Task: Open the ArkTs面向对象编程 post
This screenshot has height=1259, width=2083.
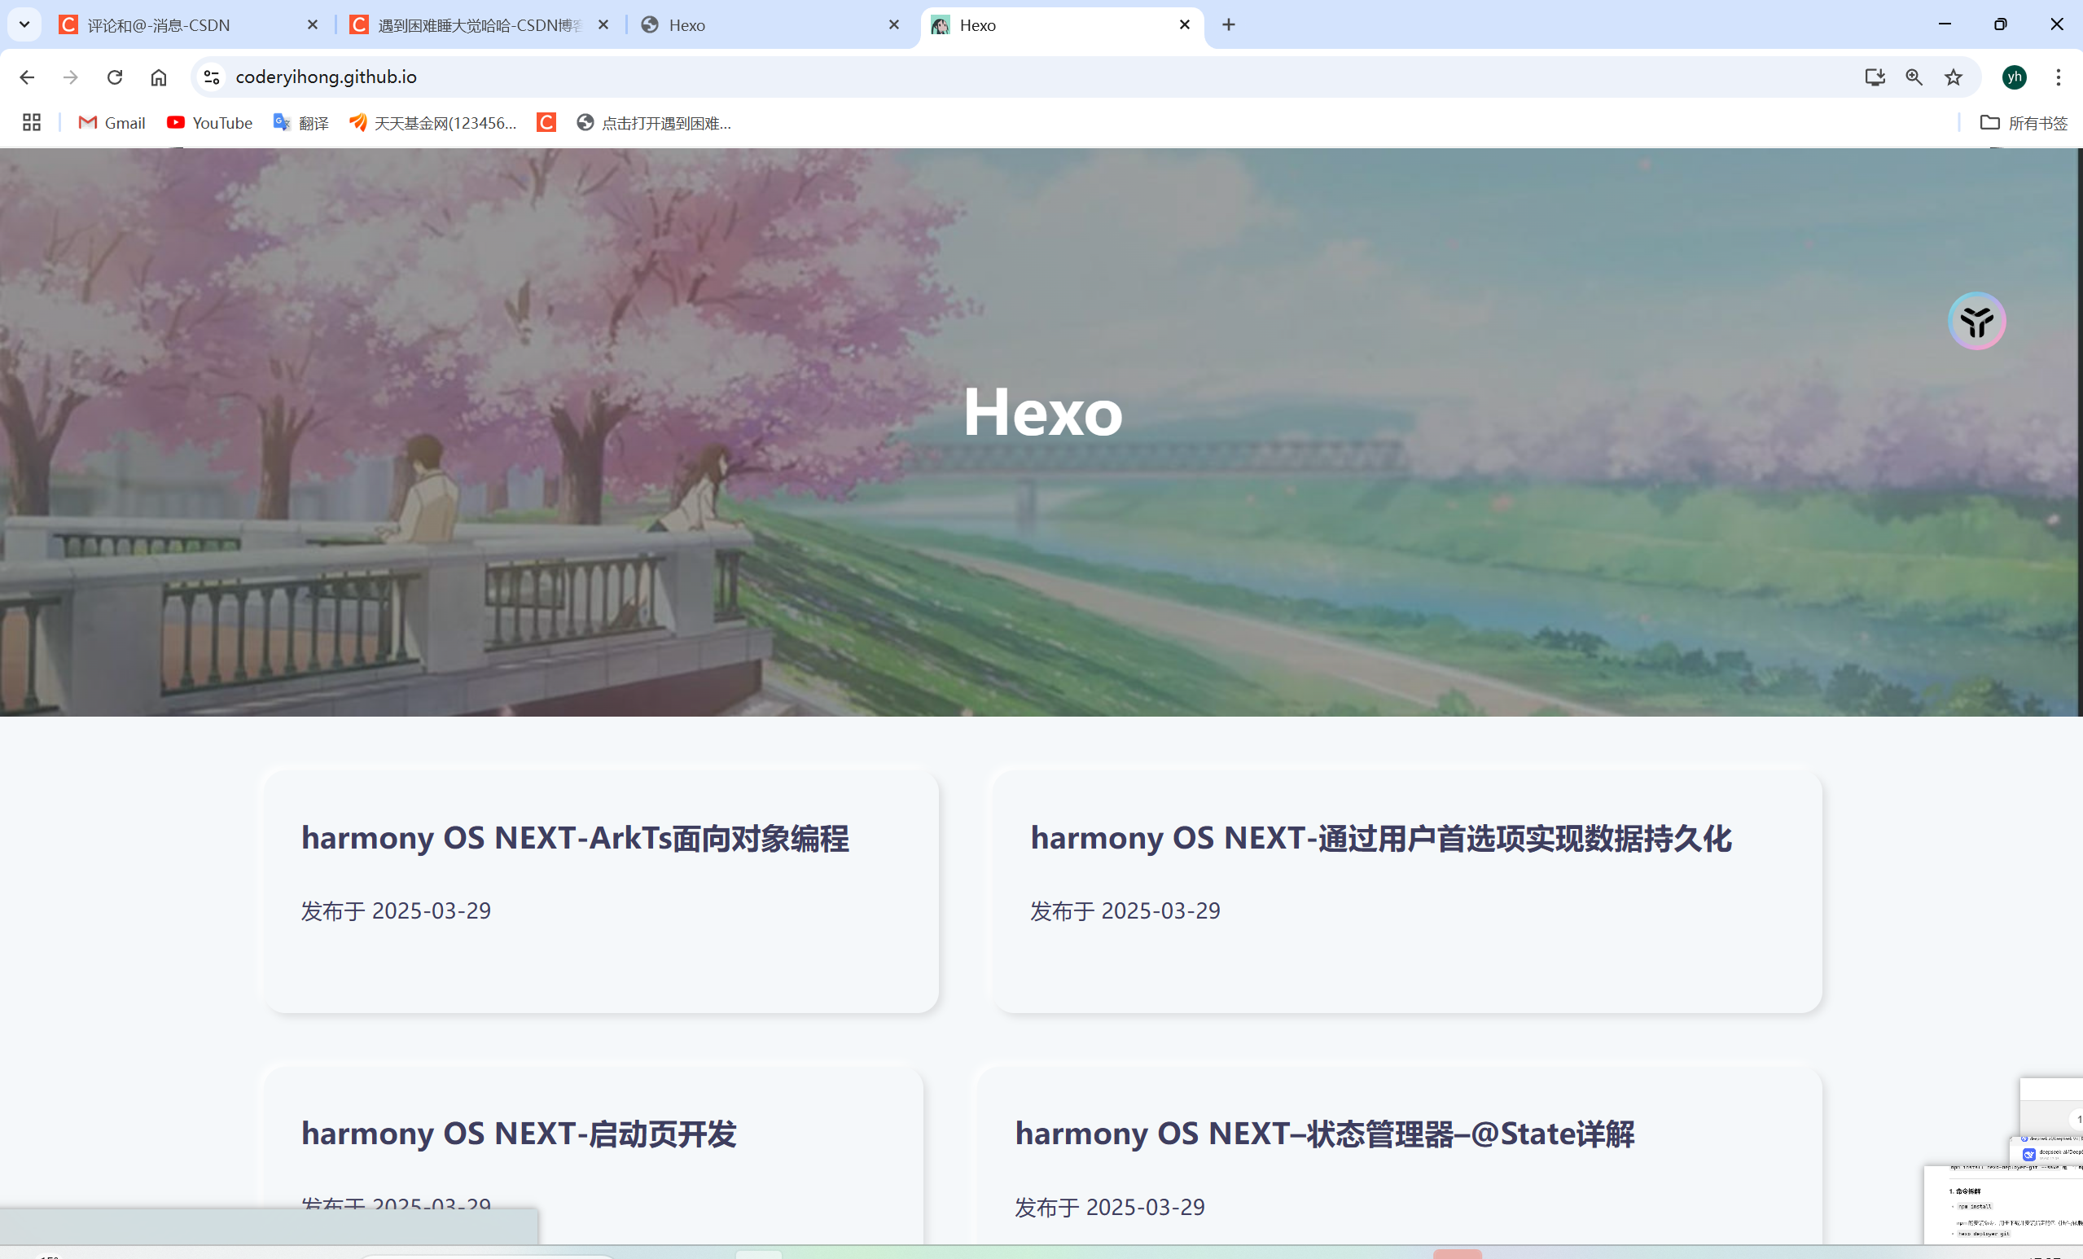Action: [575, 838]
